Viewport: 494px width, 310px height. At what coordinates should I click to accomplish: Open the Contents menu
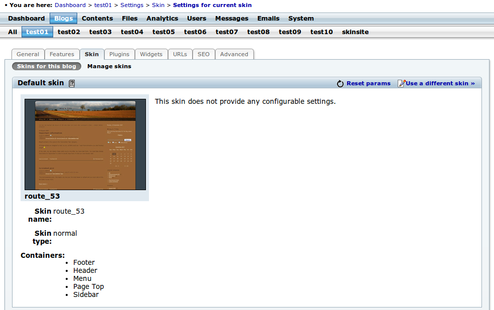pyautogui.click(x=97, y=18)
